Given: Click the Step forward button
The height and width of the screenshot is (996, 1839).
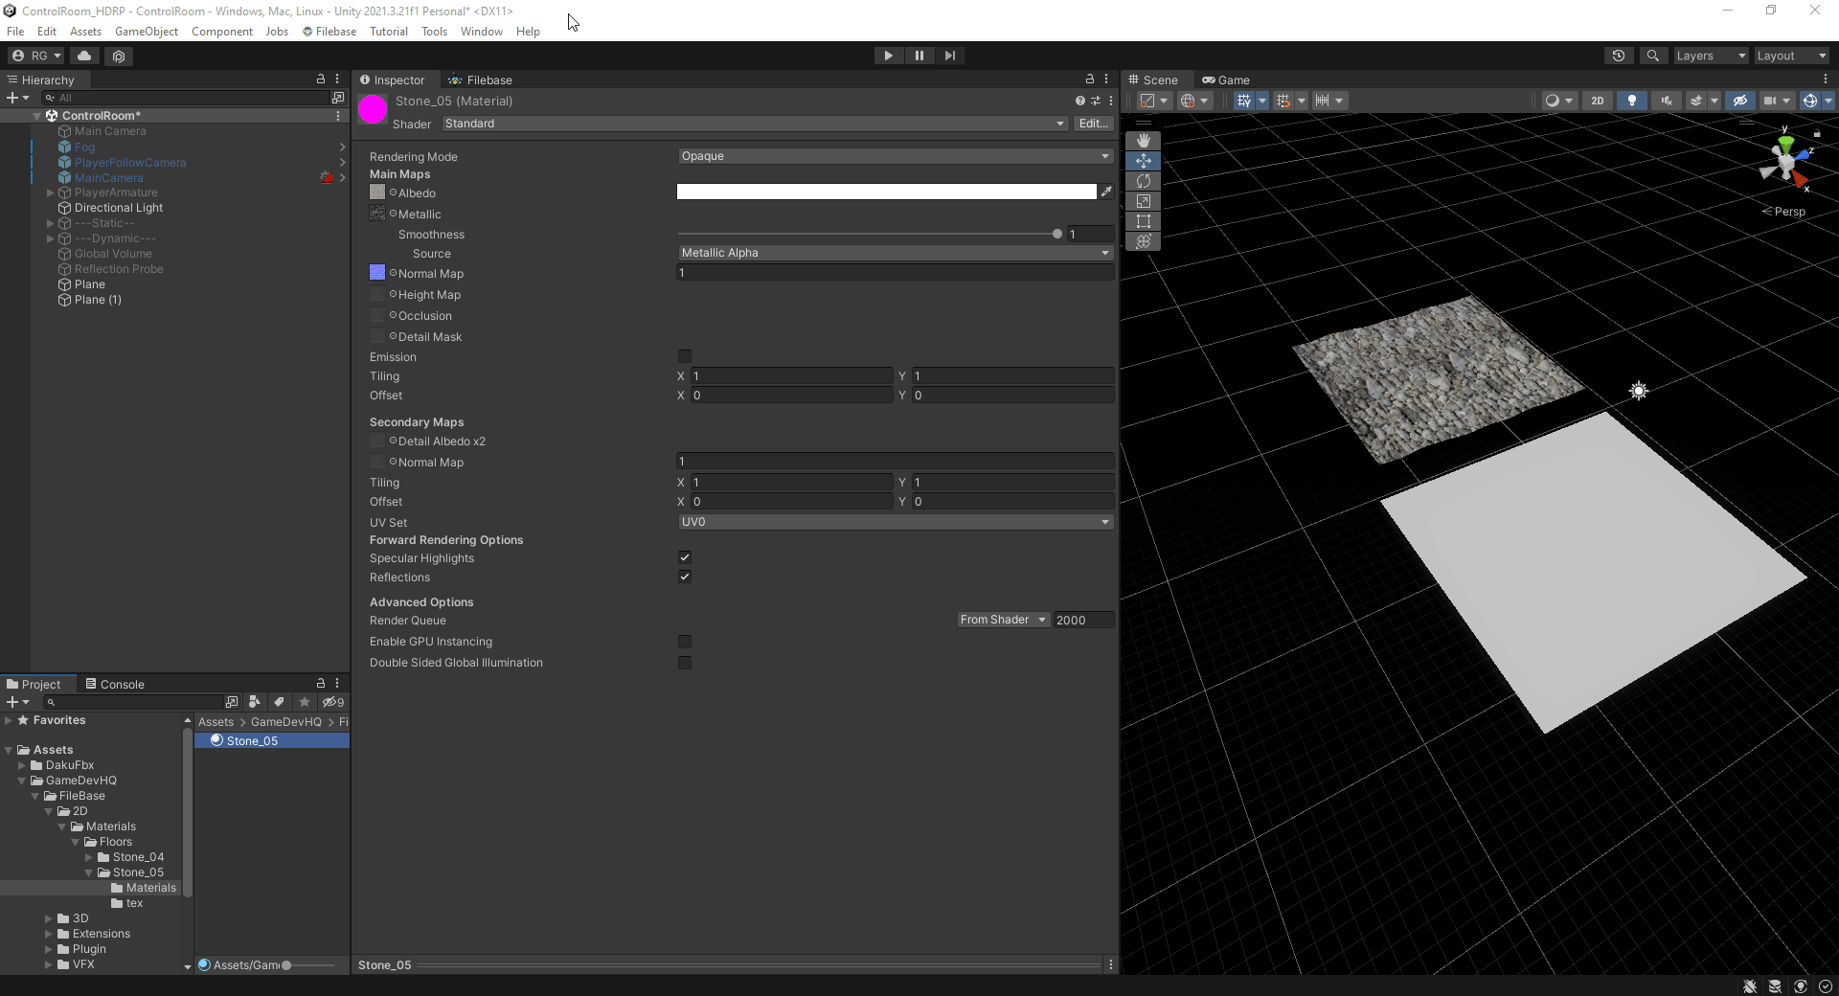Looking at the screenshot, I should [949, 56].
